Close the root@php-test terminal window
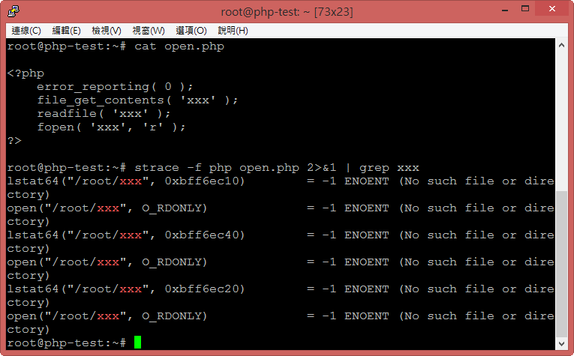 pyautogui.click(x=552, y=9)
